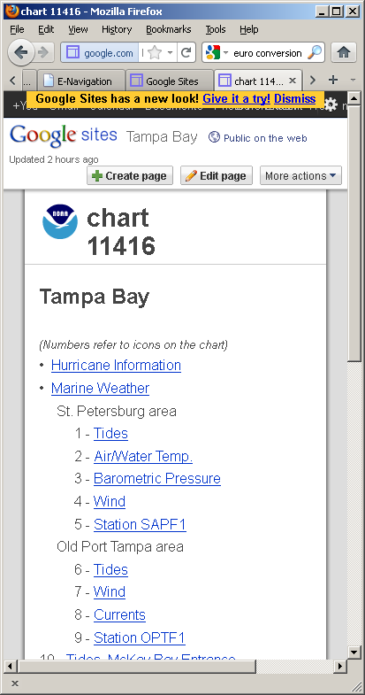
Task: Click the magnifying glass search icon
Action: click(x=315, y=53)
